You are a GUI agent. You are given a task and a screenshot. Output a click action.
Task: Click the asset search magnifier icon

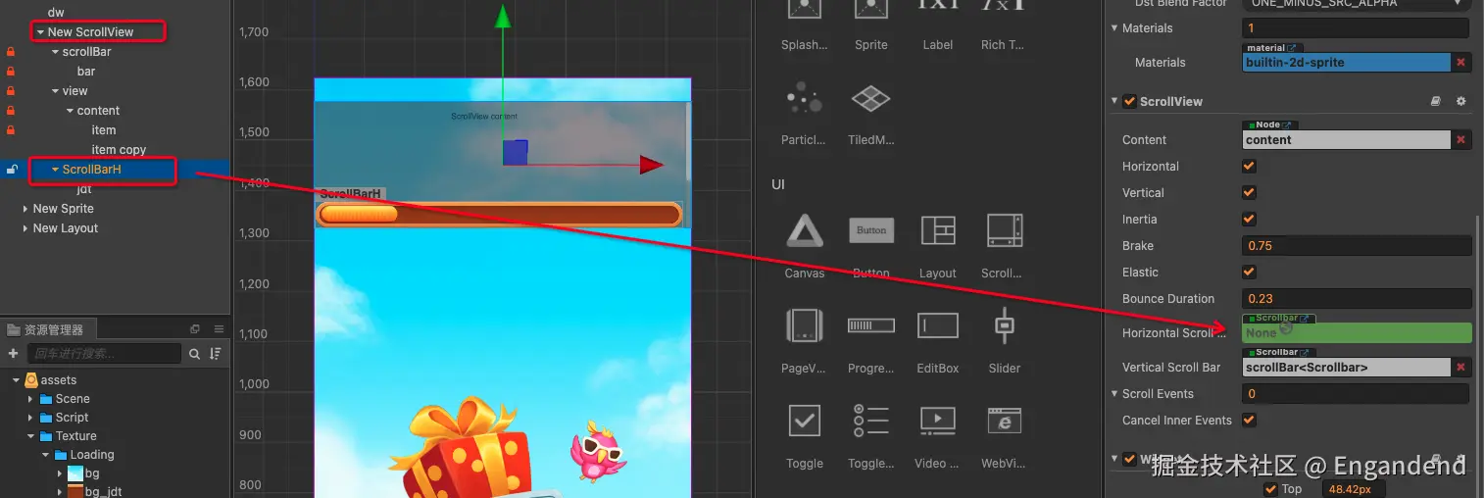pyautogui.click(x=194, y=354)
